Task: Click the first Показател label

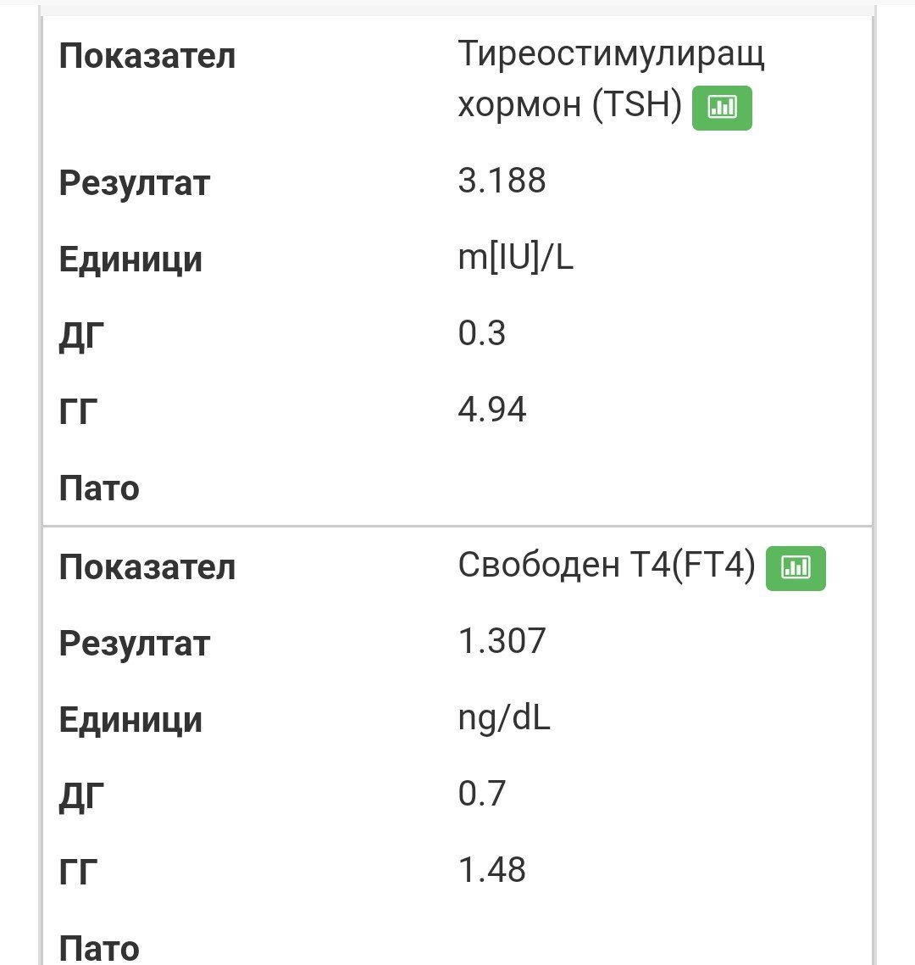Action: click(147, 56)
